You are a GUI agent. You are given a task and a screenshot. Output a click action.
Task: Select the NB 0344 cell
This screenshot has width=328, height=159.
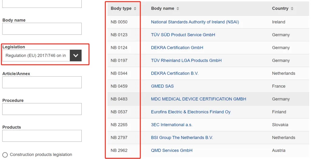[x=119, y=73]
